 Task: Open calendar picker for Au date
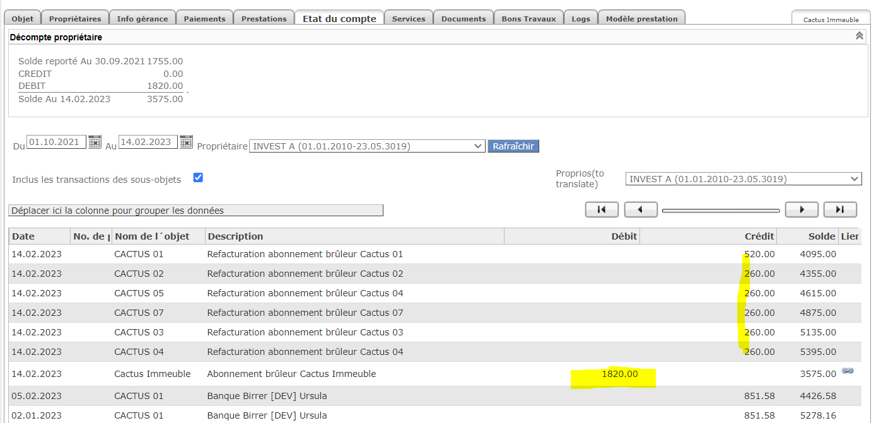[x=186, y=142]
